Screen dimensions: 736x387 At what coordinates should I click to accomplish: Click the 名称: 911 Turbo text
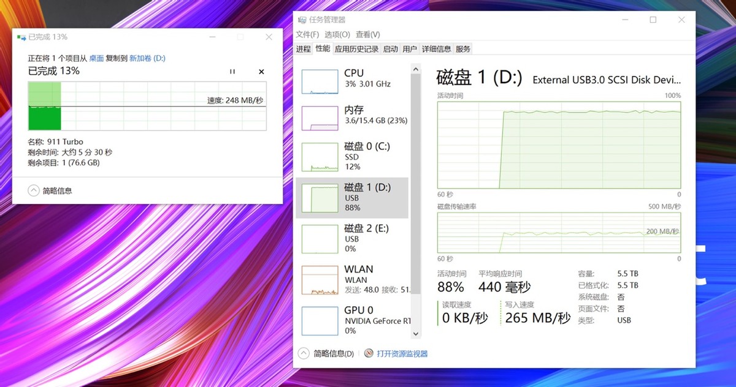pyautogui.click(x=55, y=141)
